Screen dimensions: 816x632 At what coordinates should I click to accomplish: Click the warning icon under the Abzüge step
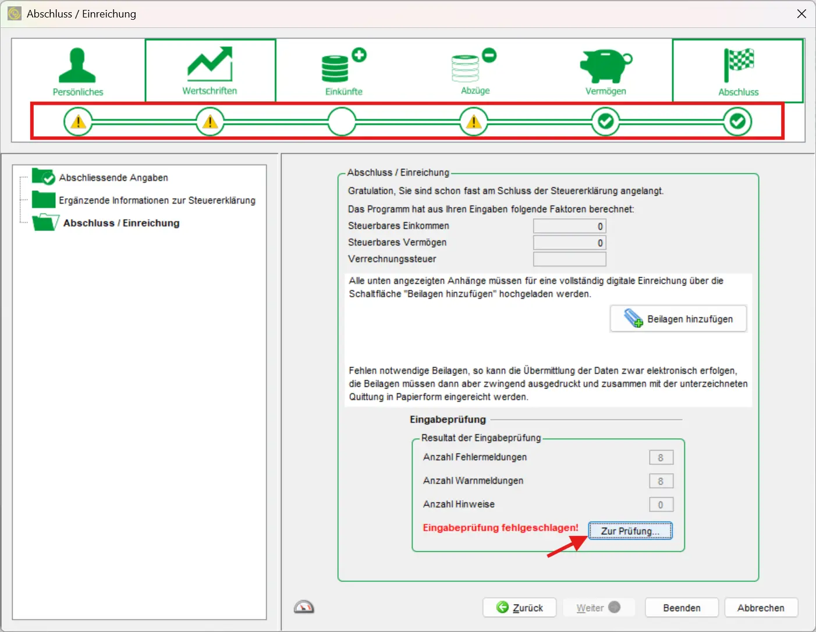click(474, 122)
